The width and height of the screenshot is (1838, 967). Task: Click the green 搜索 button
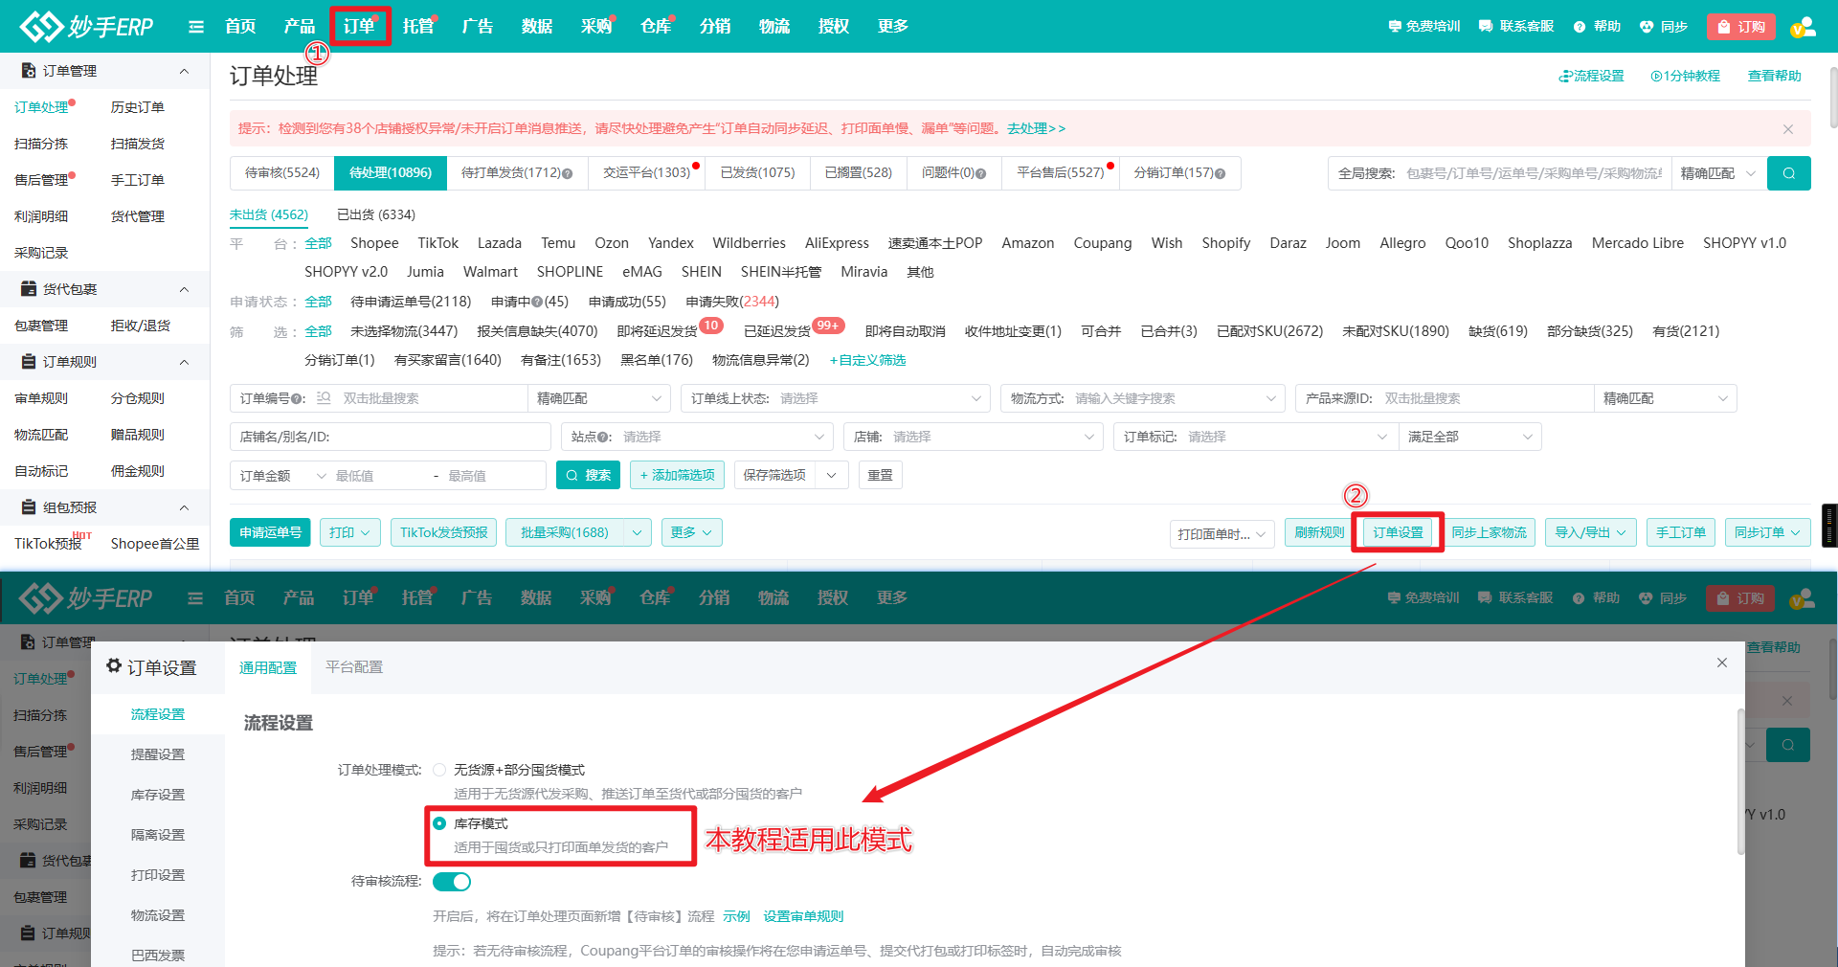coord(588,475)
